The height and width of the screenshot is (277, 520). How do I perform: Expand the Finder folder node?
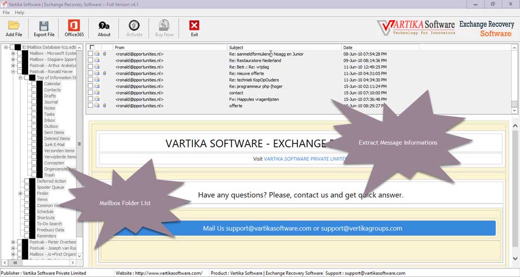pyautogui.click(x=20, y=193)
